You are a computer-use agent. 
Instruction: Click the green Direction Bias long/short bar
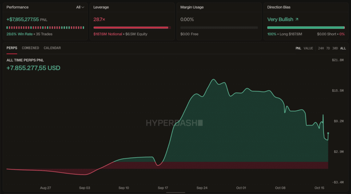[306, 27]
